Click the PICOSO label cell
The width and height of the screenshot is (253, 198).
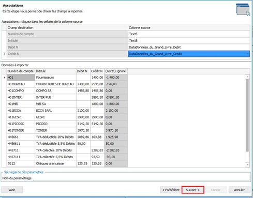tap(55, 124)
